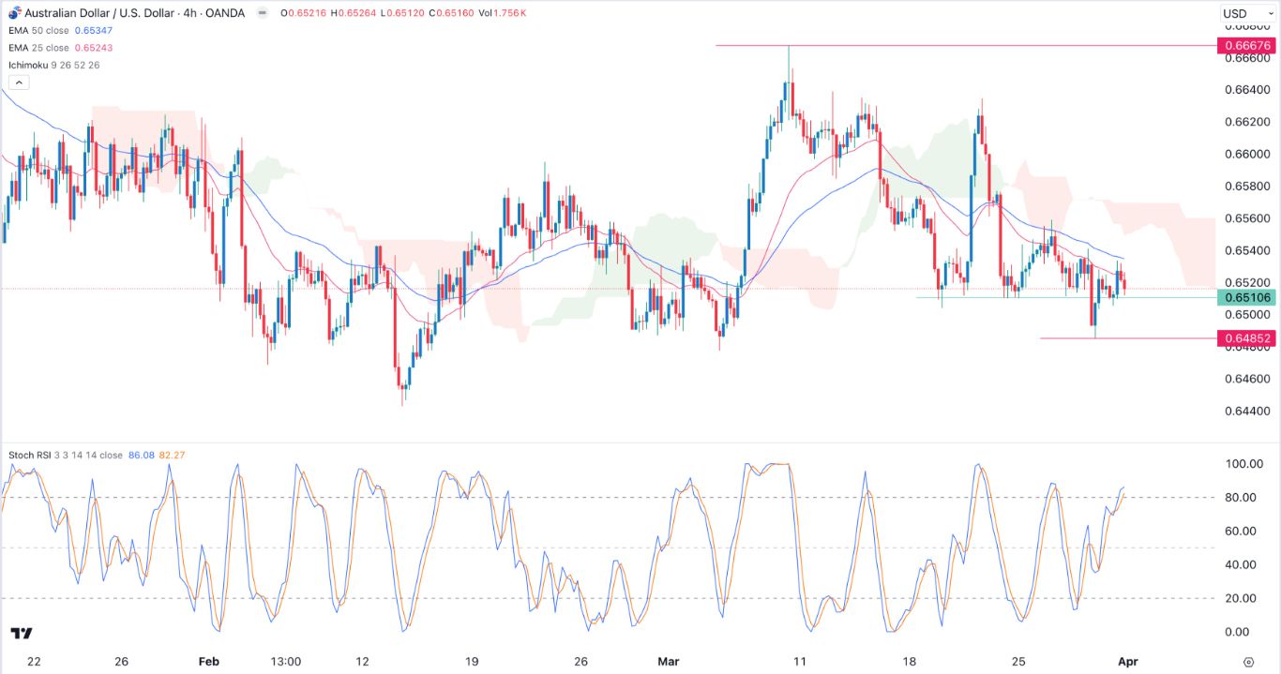Image resolution: width=1281 pixels, height=674 pixels.
Task: Click the gray hide icon beside the symbol title
Action: [x=263, y=12]
